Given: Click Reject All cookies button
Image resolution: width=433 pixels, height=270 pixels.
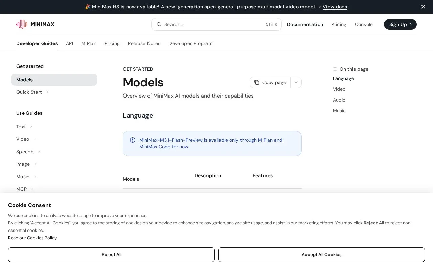Looking at the screenshot, I should point(111,255).
